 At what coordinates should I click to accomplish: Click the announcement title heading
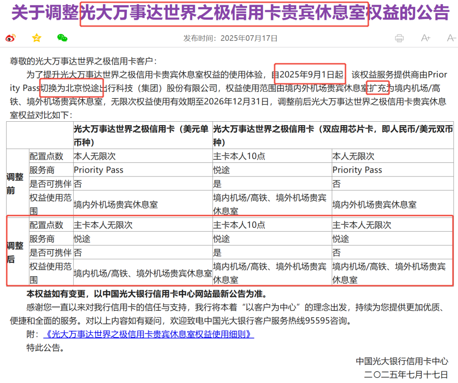tap(230, 13)
